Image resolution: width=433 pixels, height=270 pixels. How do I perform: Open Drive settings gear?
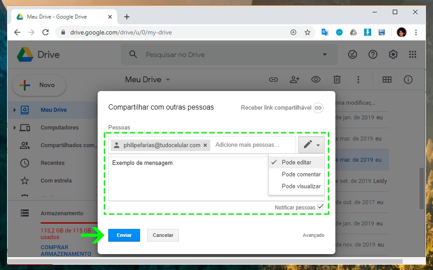[x=393, y=54]
